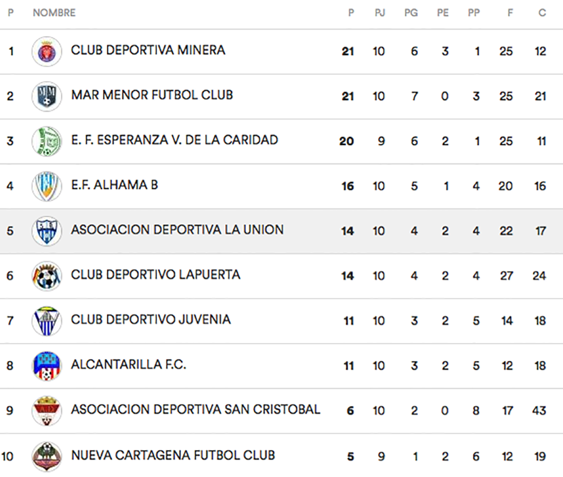Screen dimensions: 563x477
Task: Click the Mar Menor Futbol Club badge
Action: tap(47, 96)
